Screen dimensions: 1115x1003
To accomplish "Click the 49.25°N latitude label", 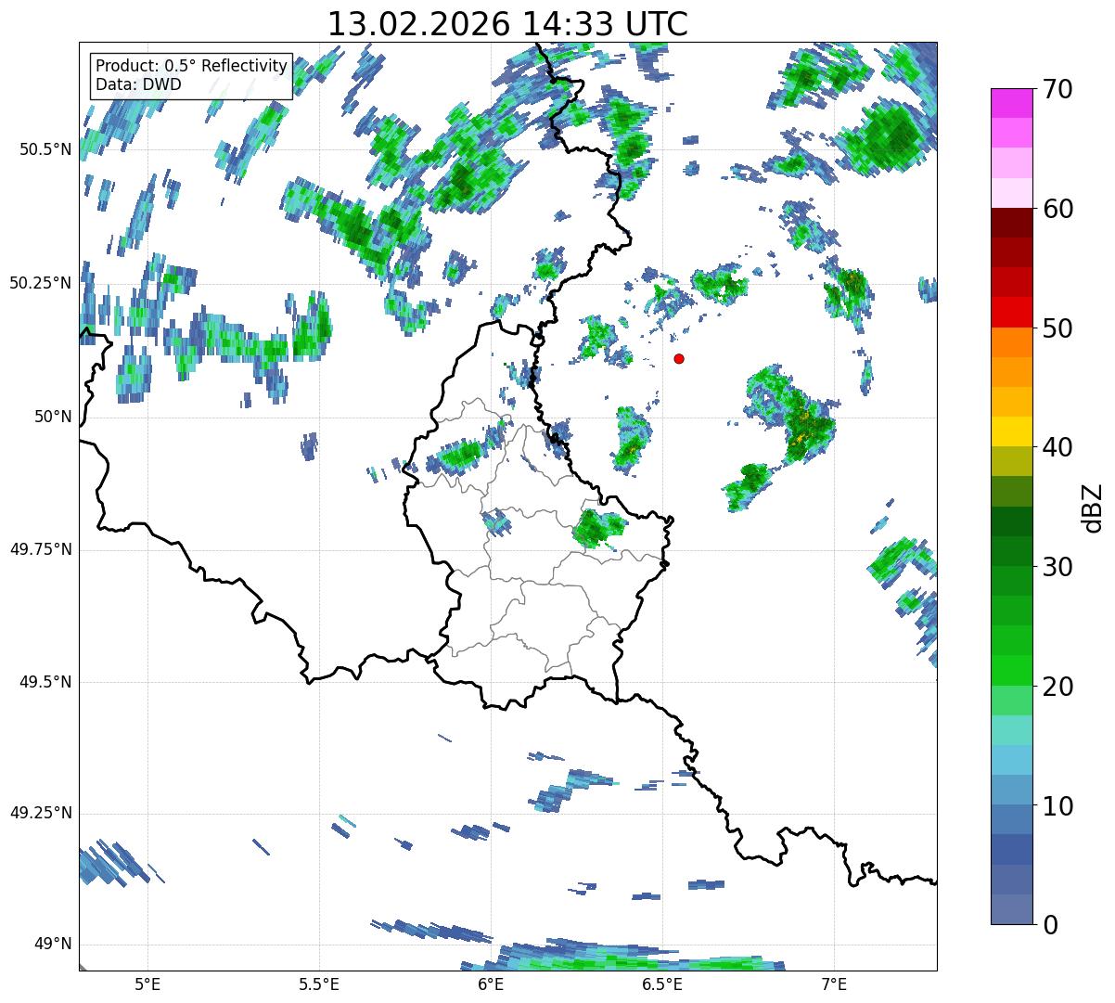I will click(41, 814).
